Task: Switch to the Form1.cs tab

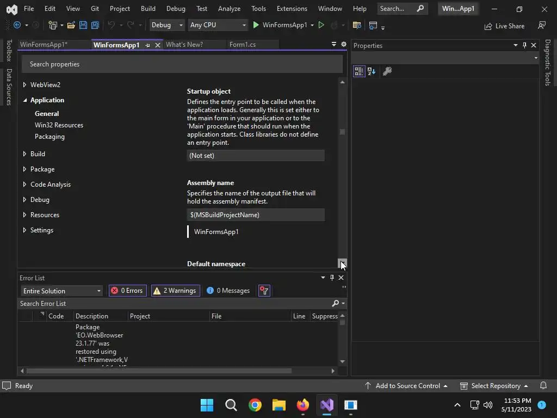Action: [x=243, y=45]
